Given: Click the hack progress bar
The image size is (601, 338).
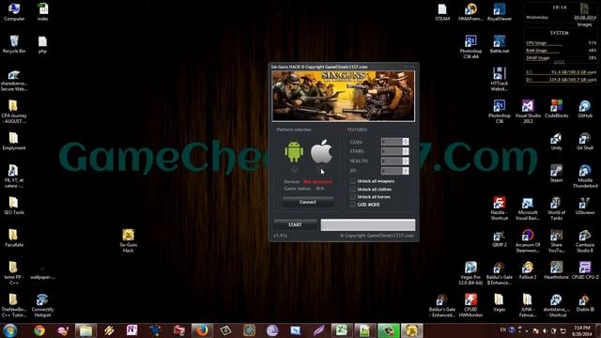Looking at the screenshot, I should [368, 225].
